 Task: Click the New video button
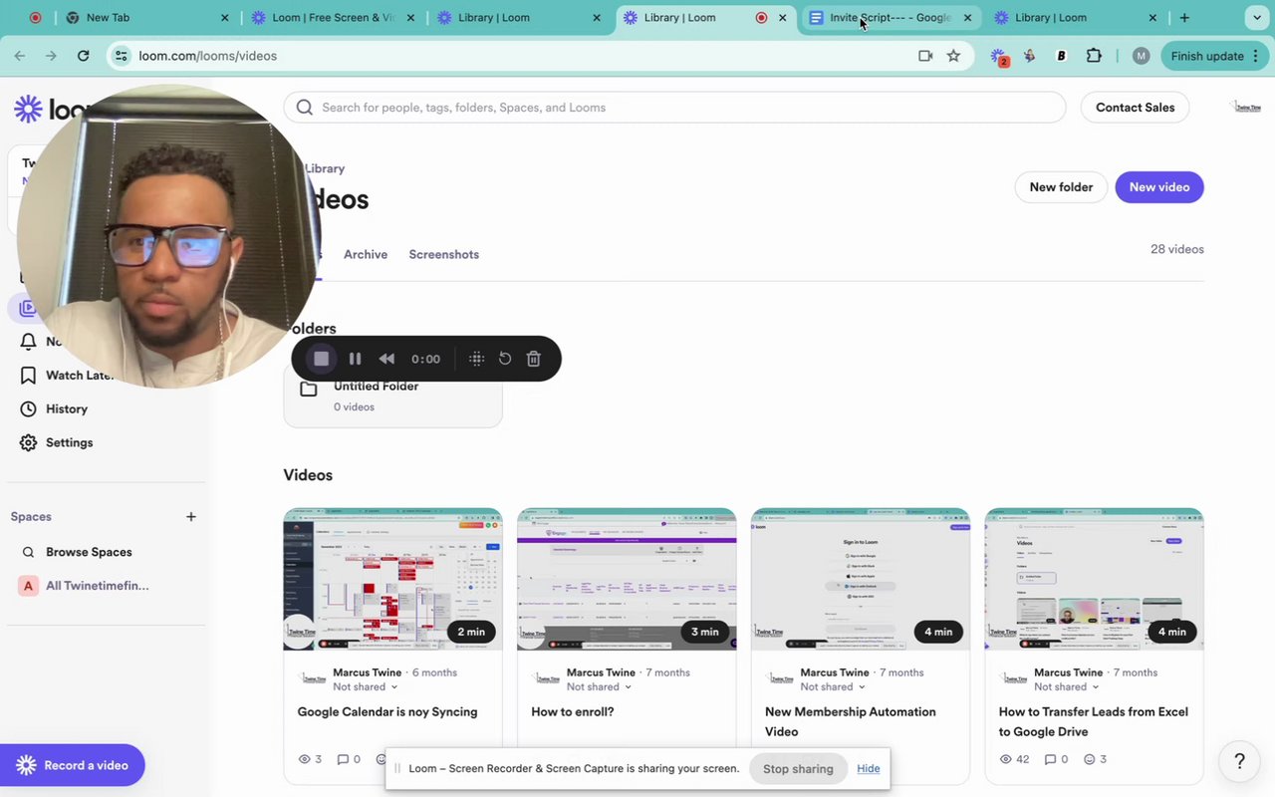tap(1159, 187)
